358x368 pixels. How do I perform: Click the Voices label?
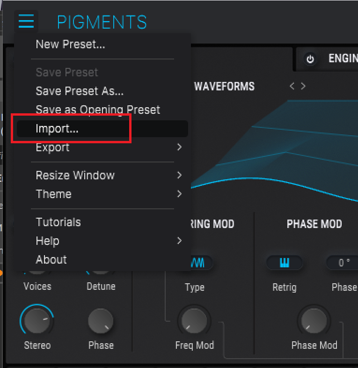click(x=37, y=287)
